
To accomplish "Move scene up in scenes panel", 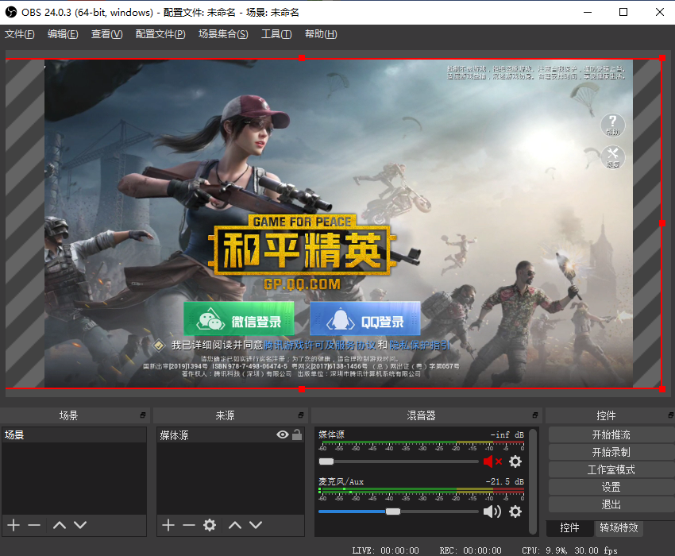I will coord(60,525).
